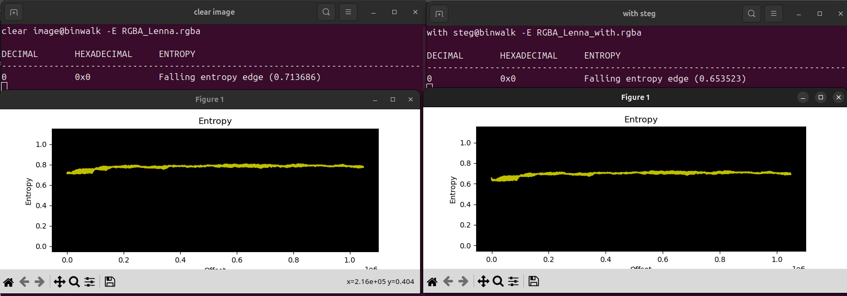Open hamburger menu in with steg terminal
Viewport: 847px width, 296px height.
774,14
